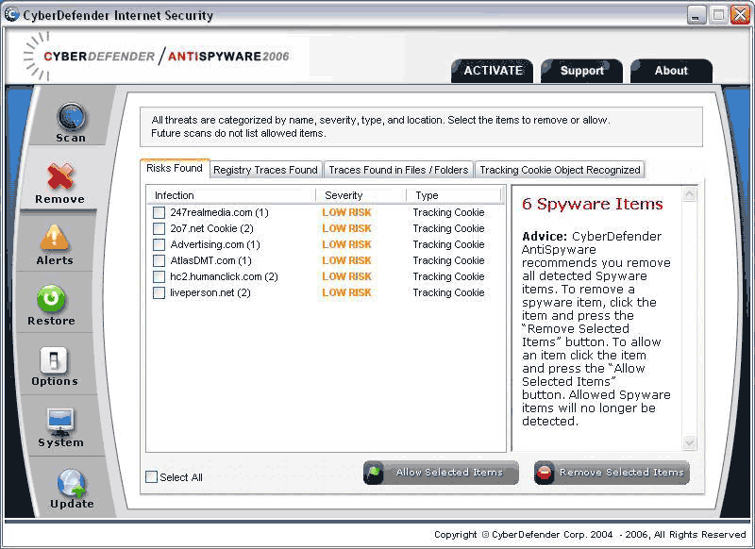This screenshot has height=549, width=755.
Task: Sort list by Infection column header
Action: (x=175, y=195)
